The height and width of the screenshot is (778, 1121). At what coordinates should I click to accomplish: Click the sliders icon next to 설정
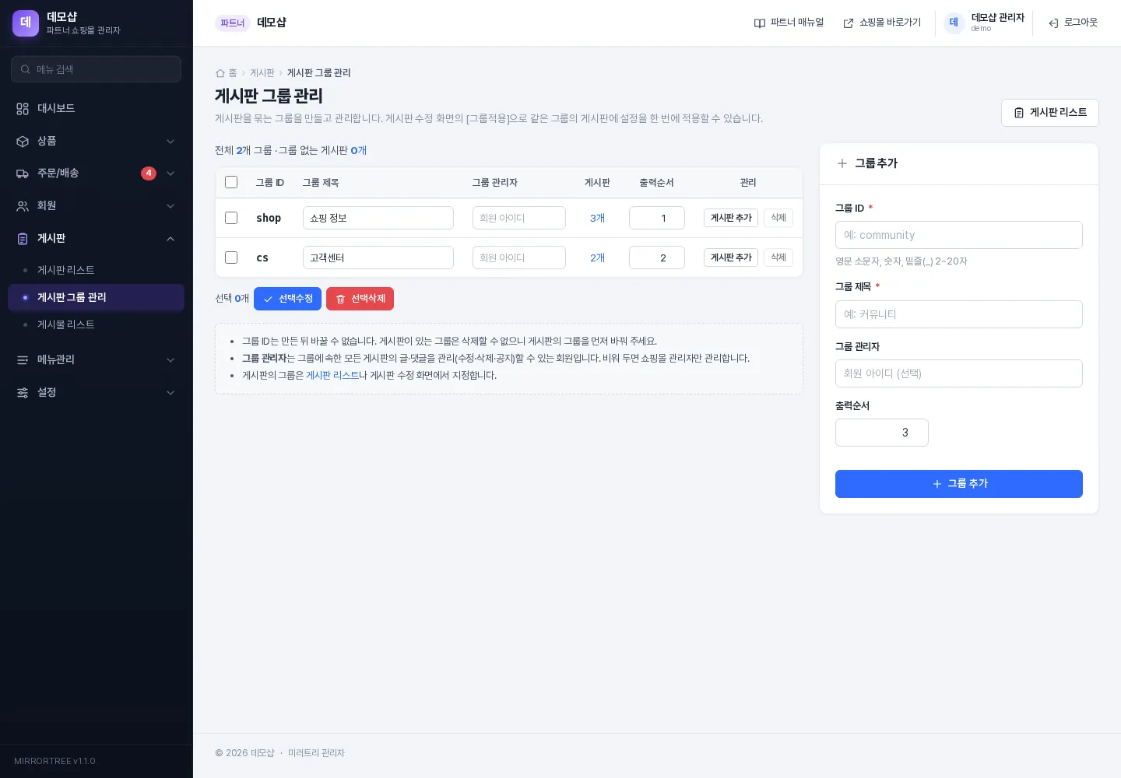pyautogui.click(x=23, y=393)
